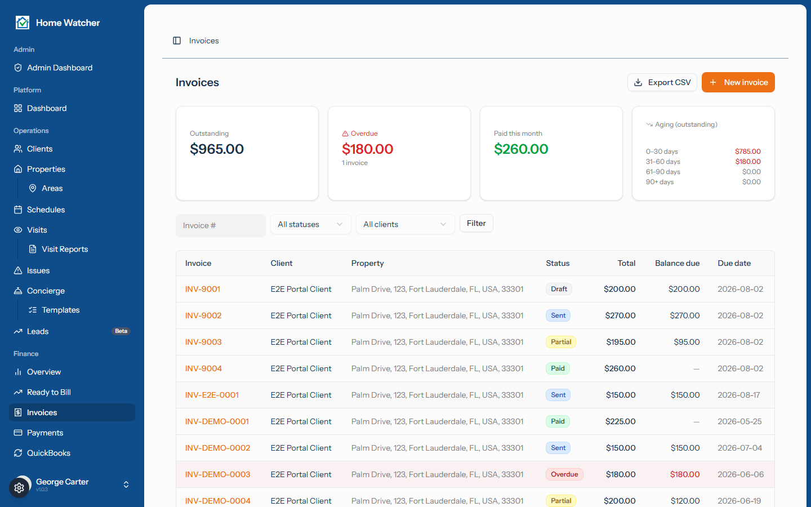This screenshot has height=507, width=811.
Task: Click the Invoices receipt icon in sidebar
Action: 18,412
